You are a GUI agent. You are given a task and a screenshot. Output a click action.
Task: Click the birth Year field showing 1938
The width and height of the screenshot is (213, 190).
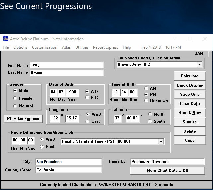(x=72, y=92)
